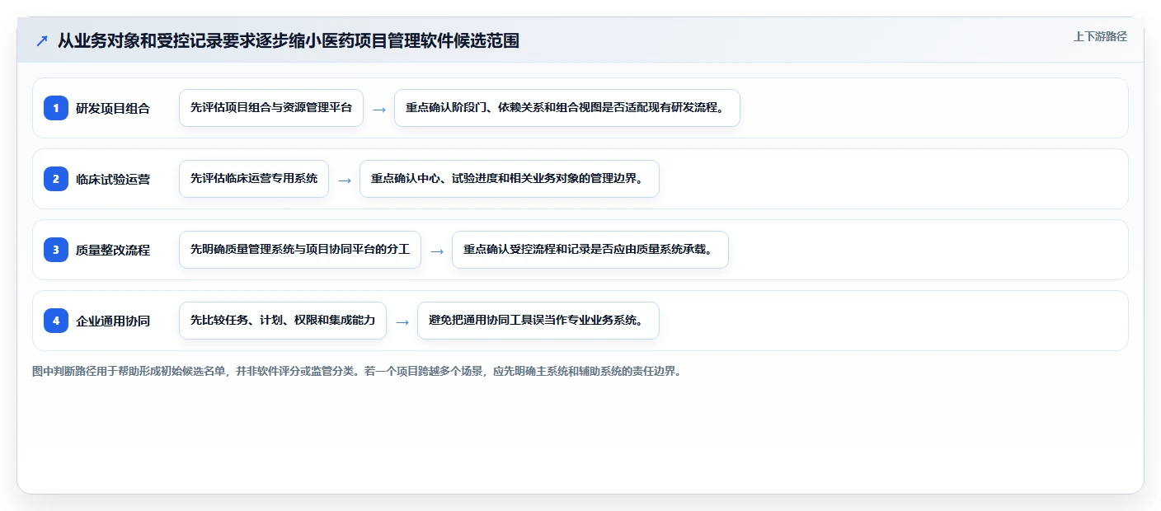Click the panel title about 医药项目管理软件候选范围
The width and height of the screenshot is (1161, 511).
click(x=289, y=40)
